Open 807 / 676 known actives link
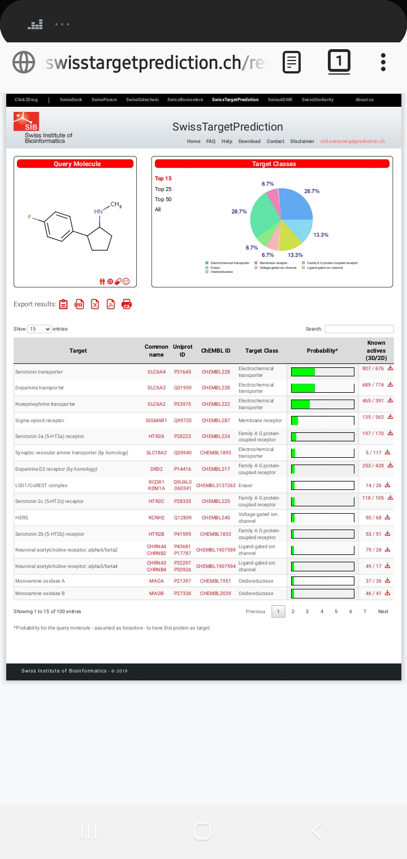This screenshot has width=407, height=859. 373,368
